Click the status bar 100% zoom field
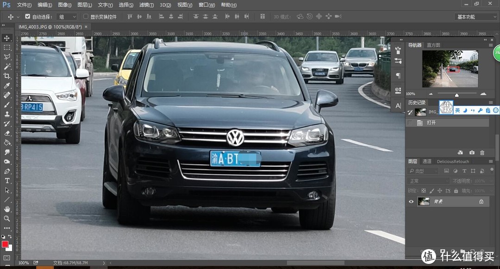 (24, 263)
